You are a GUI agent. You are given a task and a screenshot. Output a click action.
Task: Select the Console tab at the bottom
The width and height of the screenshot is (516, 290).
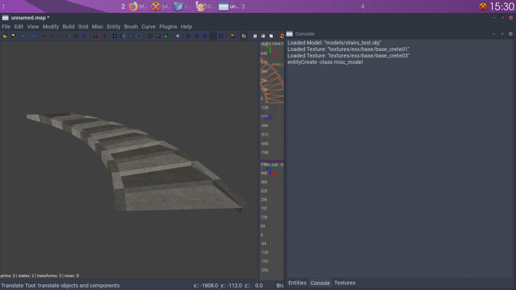tap(321, 283)
